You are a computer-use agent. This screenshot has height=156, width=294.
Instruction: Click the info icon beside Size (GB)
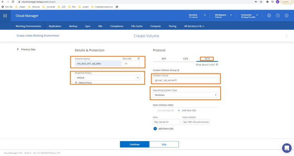[138, 59]
